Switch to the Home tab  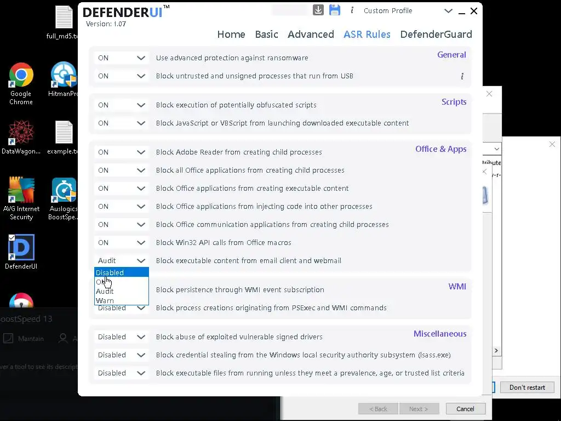tap(231, 35)
